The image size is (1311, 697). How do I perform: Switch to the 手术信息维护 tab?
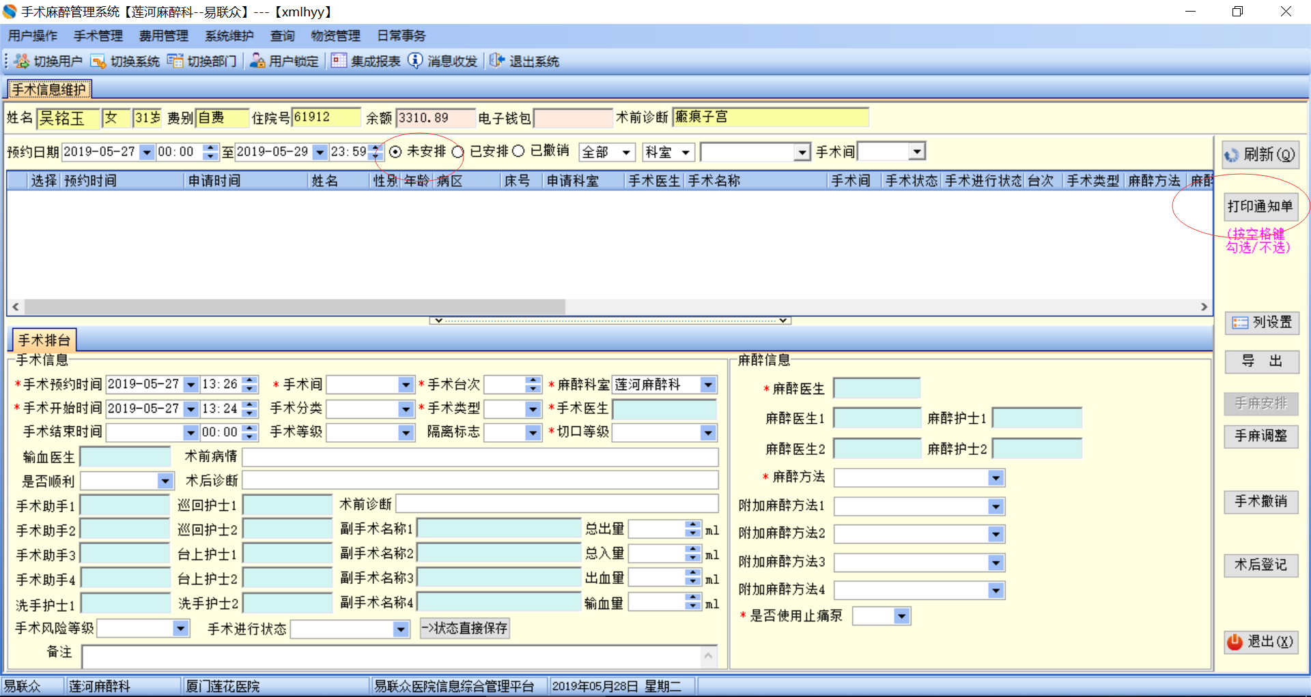tap(49, 89)
